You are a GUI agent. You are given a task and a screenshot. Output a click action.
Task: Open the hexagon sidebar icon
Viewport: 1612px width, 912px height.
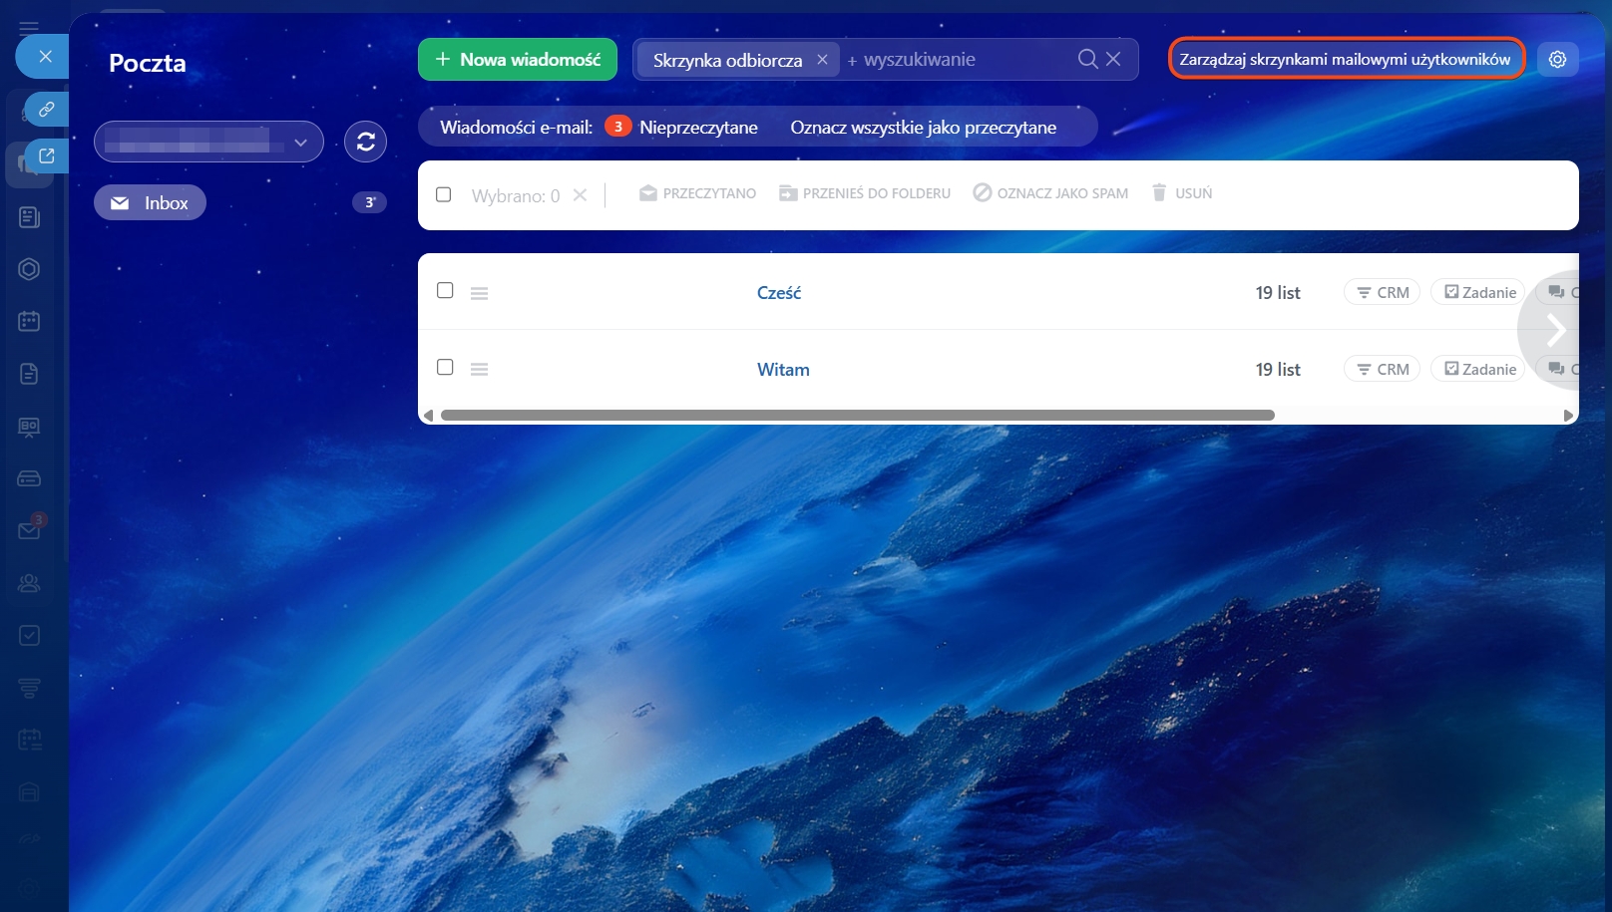point(29,269)
